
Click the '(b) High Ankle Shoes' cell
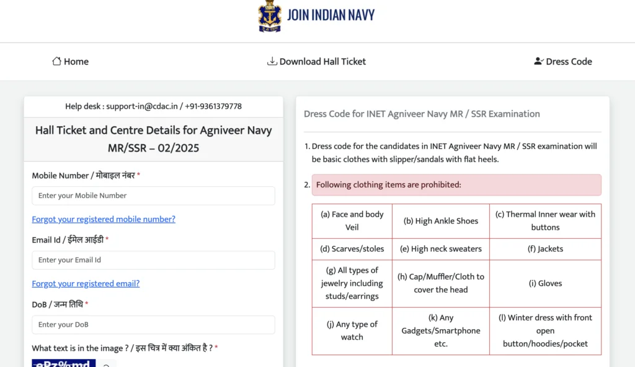point(441,221)
